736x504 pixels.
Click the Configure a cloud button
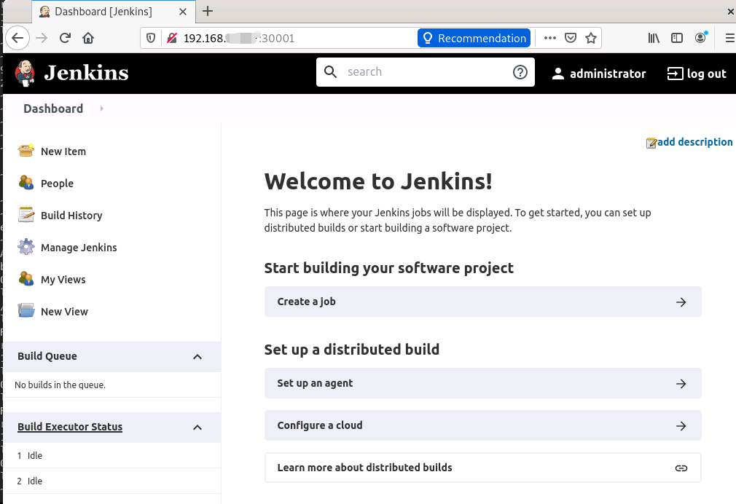tap(482, 425)
